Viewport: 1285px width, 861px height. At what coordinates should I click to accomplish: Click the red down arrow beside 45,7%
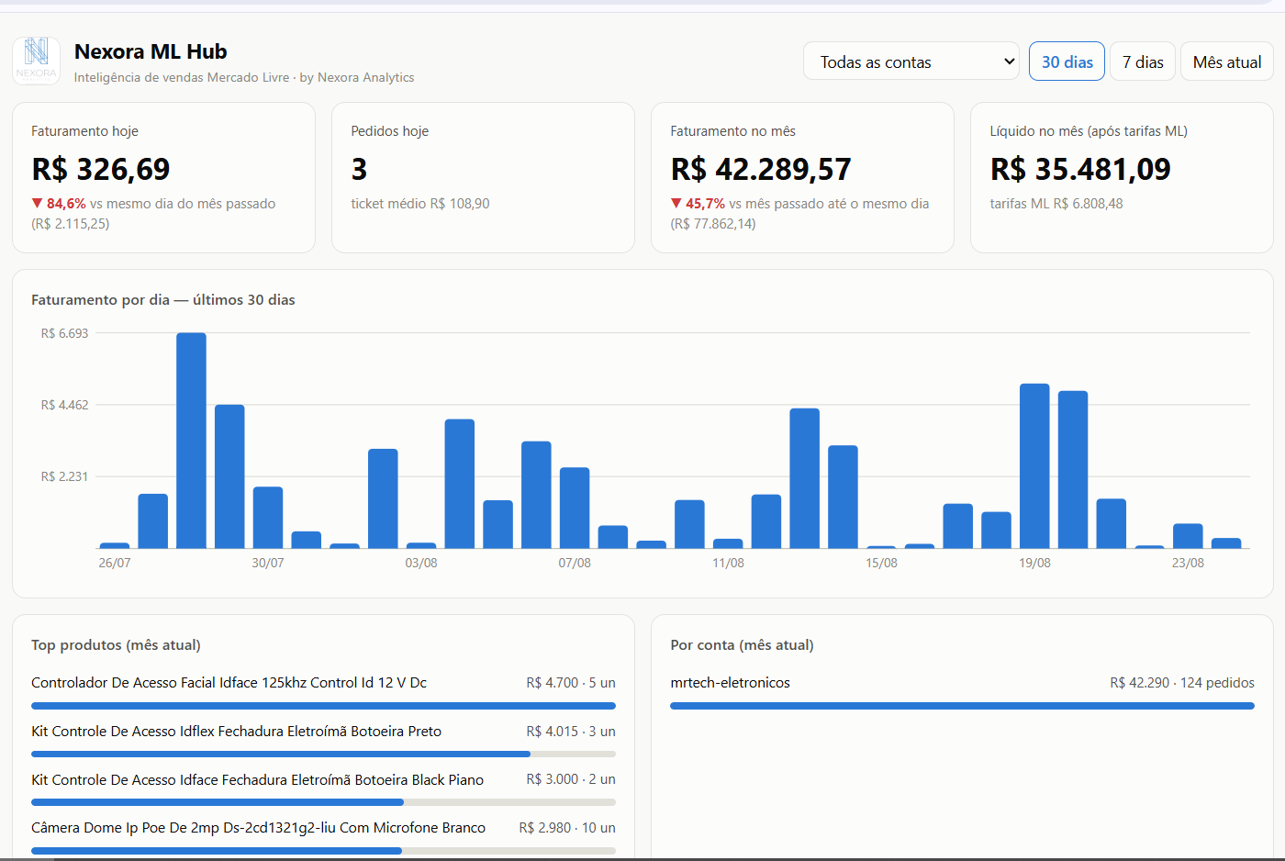pos(676,204)
